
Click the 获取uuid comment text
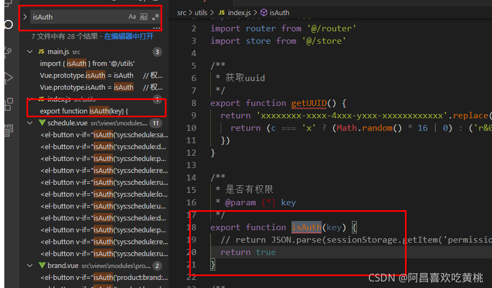[x=245, y=78]
